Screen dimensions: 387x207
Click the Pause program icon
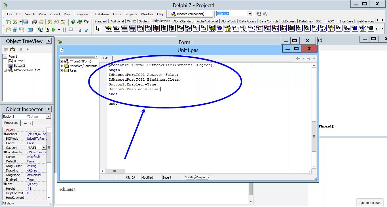[64, 30]
